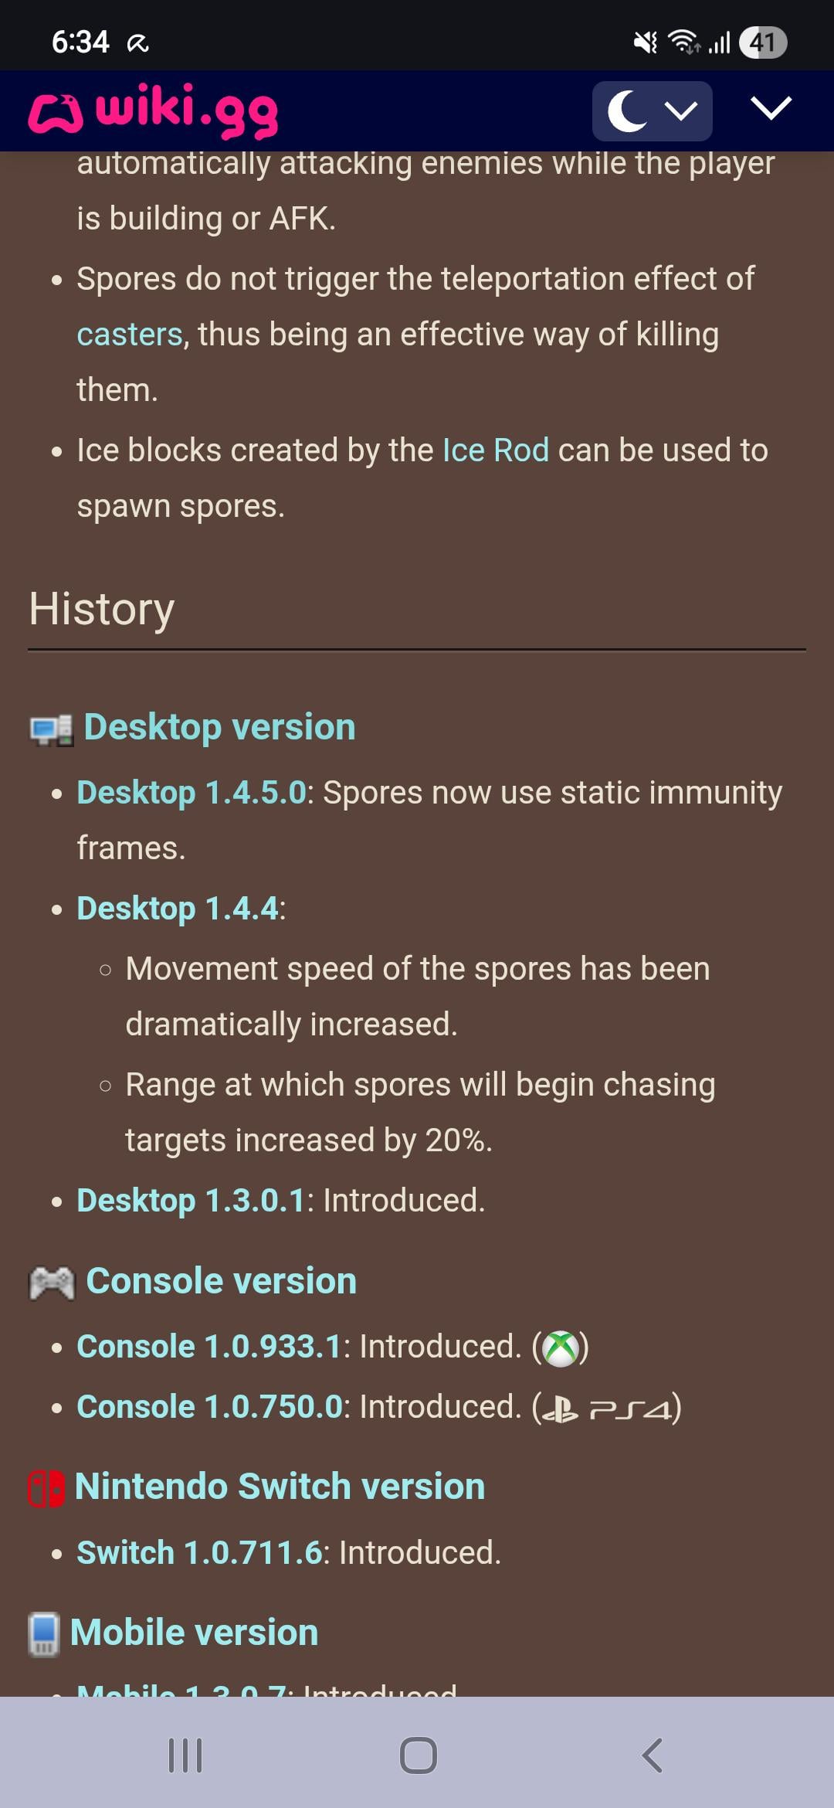Tap the desktop computer icon

click(x=51, y=729)
